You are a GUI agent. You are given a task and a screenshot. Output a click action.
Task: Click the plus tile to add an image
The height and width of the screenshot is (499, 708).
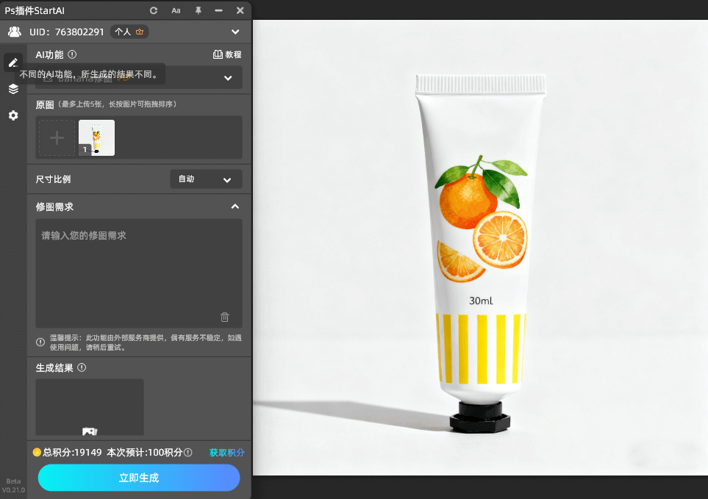coord(57,137)
